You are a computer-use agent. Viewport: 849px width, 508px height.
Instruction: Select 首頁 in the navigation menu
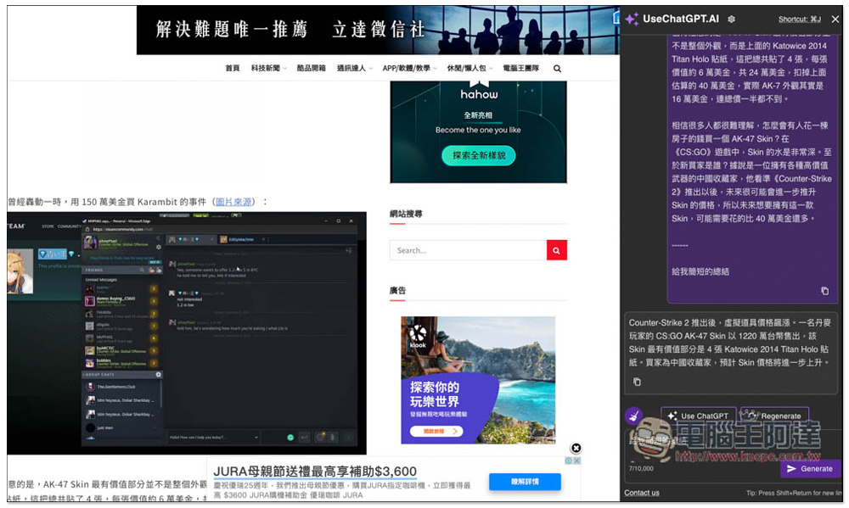(x=231, y=68)
